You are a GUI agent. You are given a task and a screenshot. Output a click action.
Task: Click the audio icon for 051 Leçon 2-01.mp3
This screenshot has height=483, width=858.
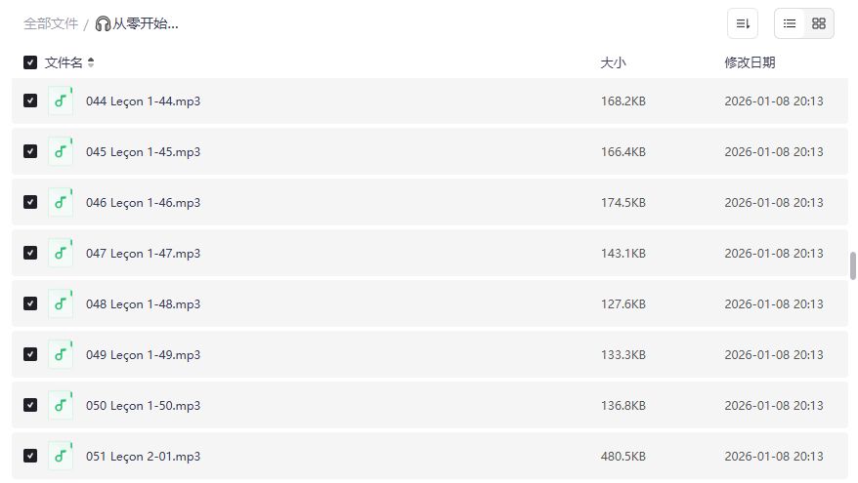(x=61, y=456)
